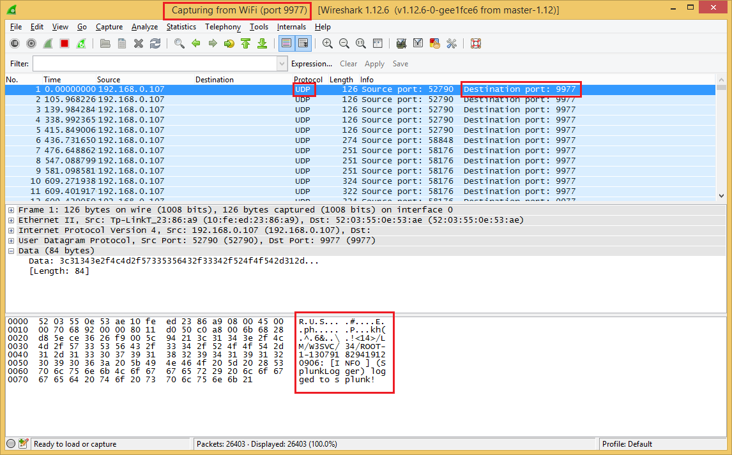Restart the running live capture
The width and height of the screenshot is (732, 455).
81,43
